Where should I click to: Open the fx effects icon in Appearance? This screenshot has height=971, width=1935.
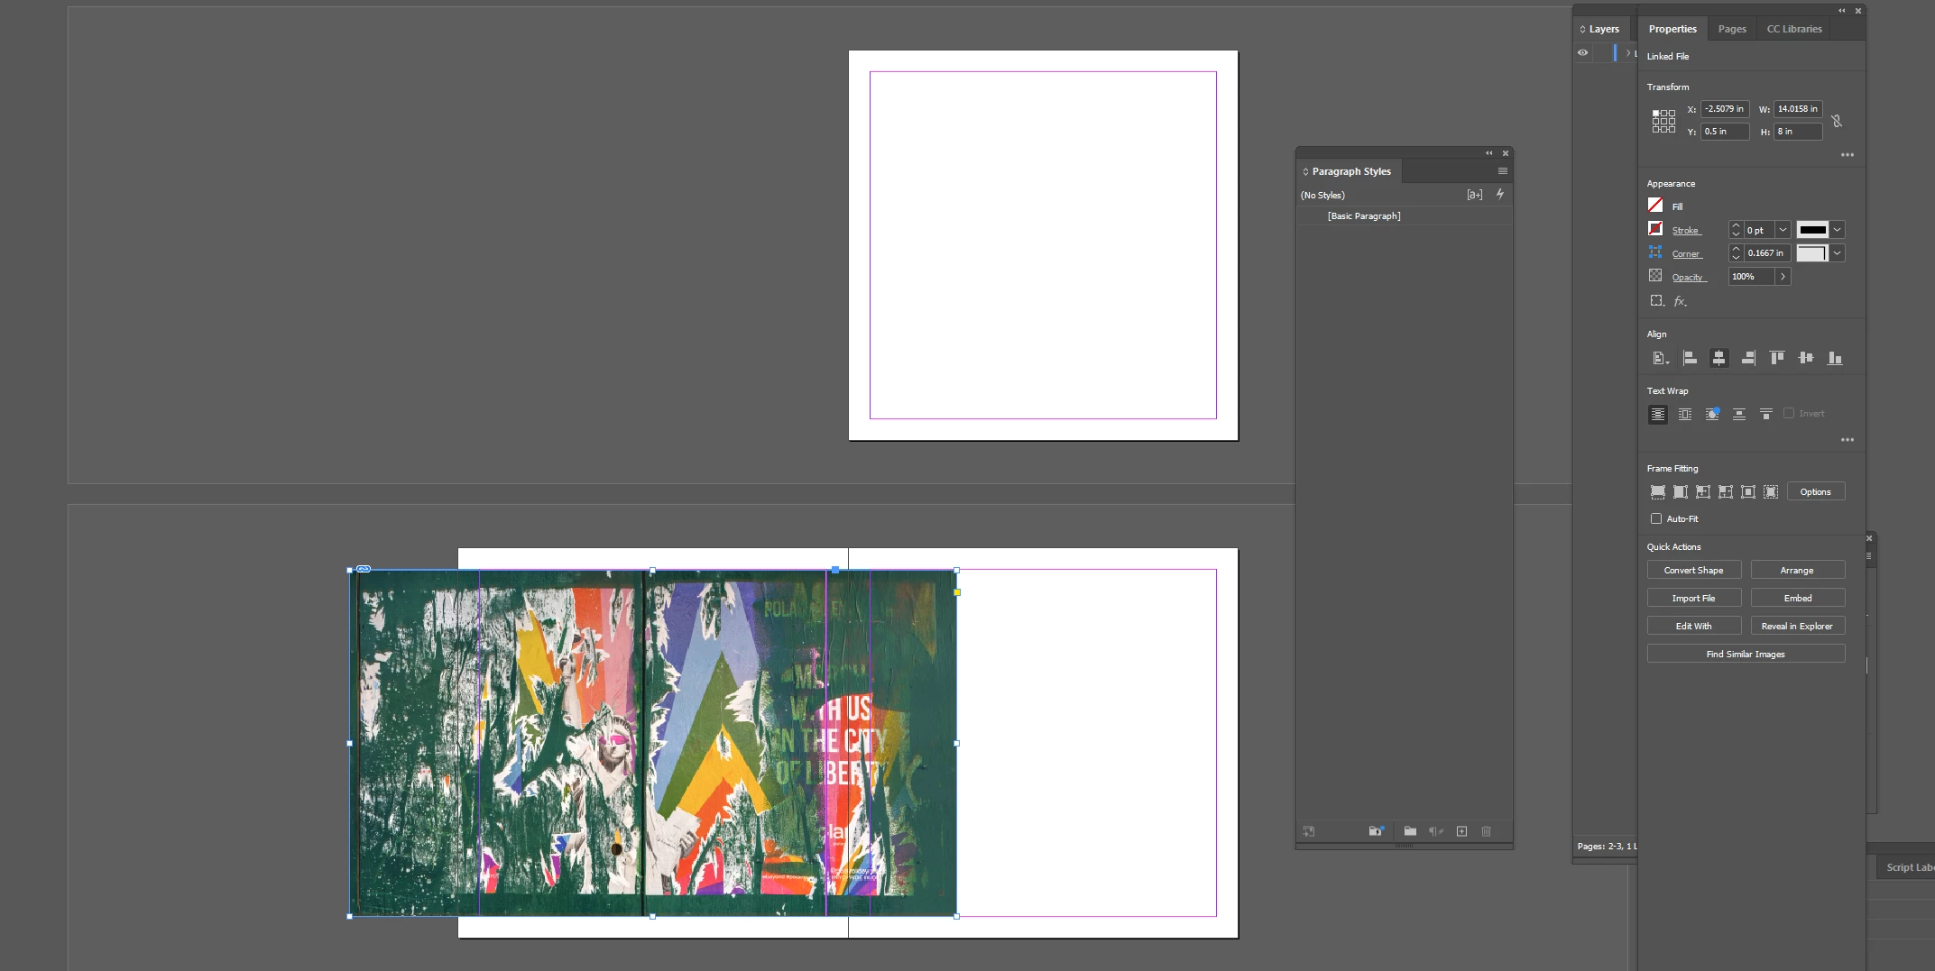point(1680,301)
